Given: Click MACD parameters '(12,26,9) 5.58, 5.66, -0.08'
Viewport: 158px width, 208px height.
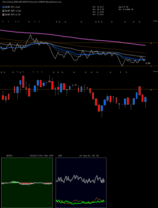Looking at the screenshot, I should click(x=41, y=156).
